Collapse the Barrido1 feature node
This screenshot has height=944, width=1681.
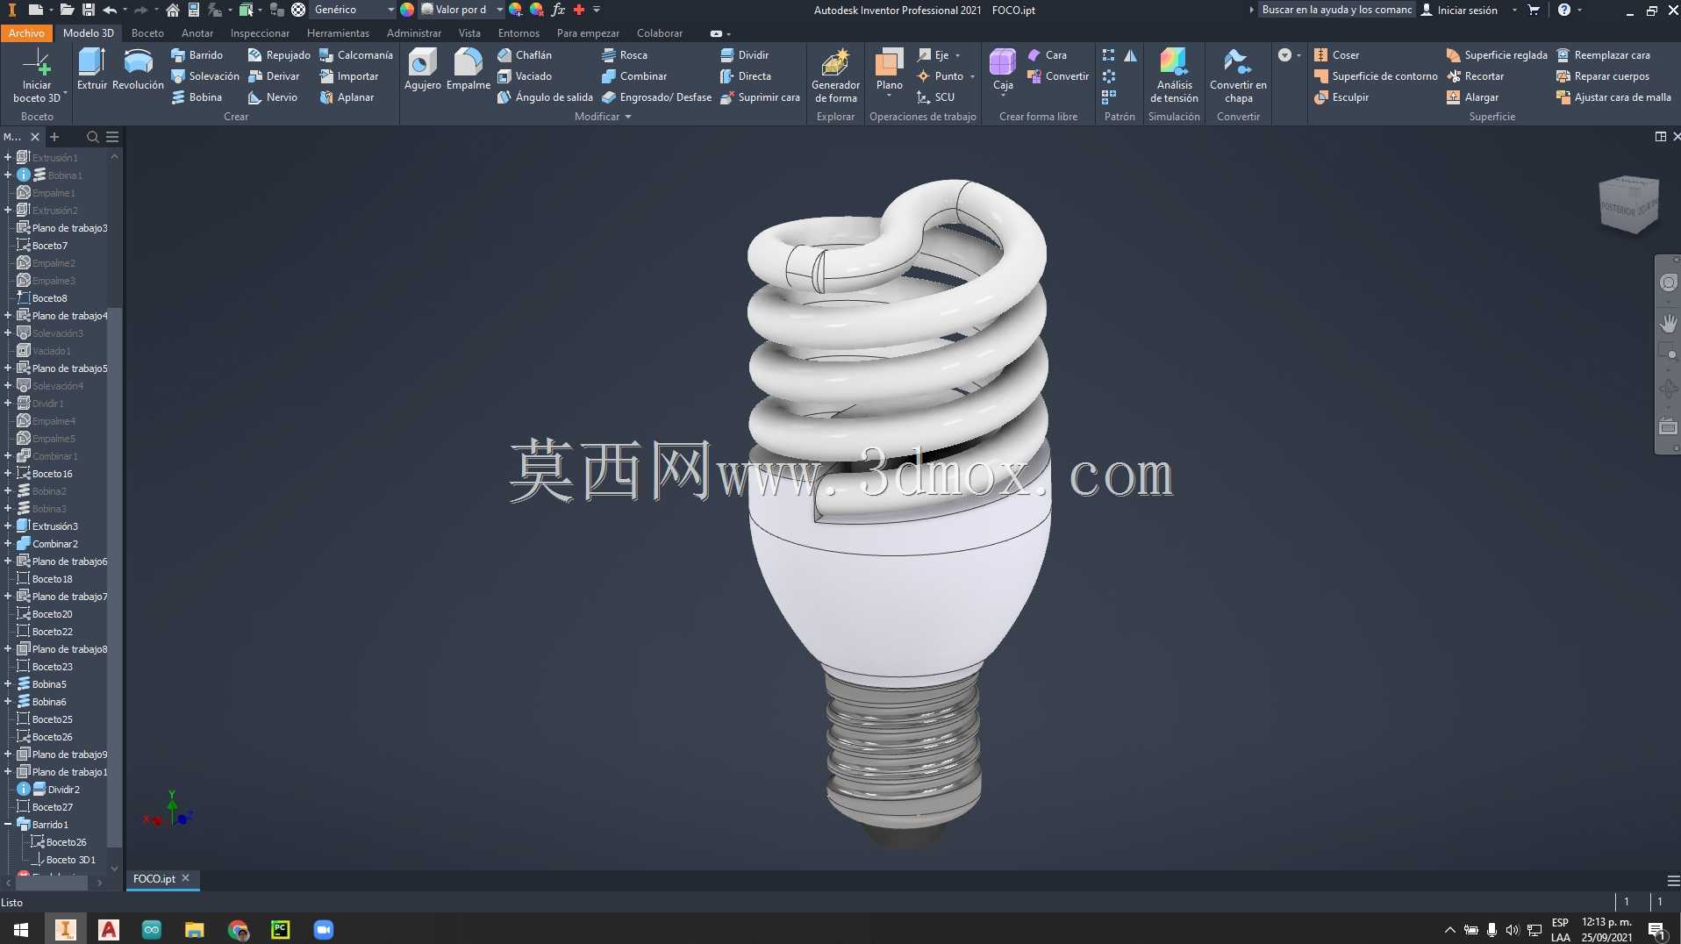8,825
